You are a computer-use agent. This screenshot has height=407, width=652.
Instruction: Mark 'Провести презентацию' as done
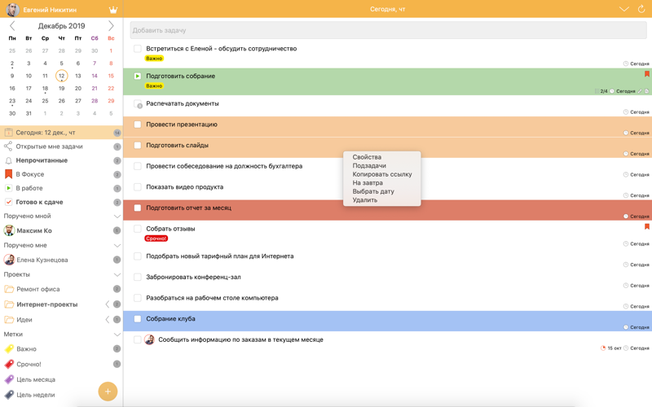pos(138,125)
